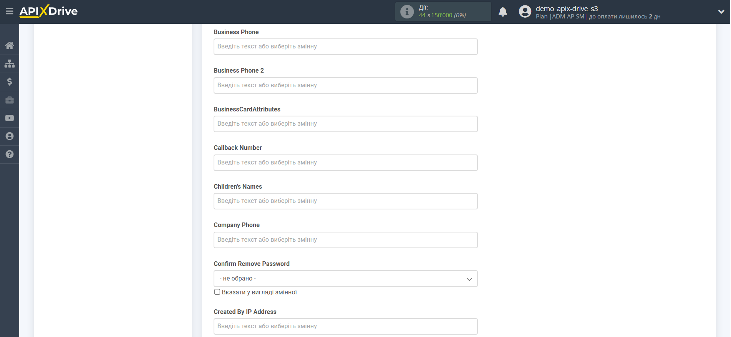Click the actions info icon
The width and height of the screenshot is (731, 337).
(407, 12)
